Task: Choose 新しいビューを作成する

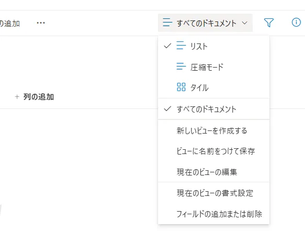Action: click(x=213, y=131)
